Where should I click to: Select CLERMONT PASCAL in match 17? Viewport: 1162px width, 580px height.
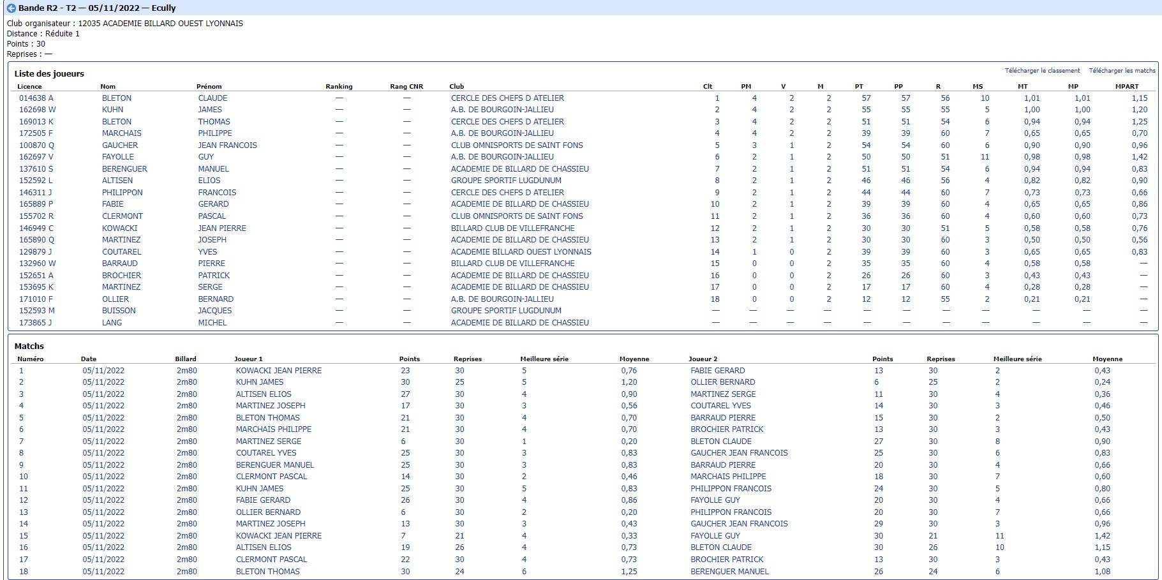(272, 560)
